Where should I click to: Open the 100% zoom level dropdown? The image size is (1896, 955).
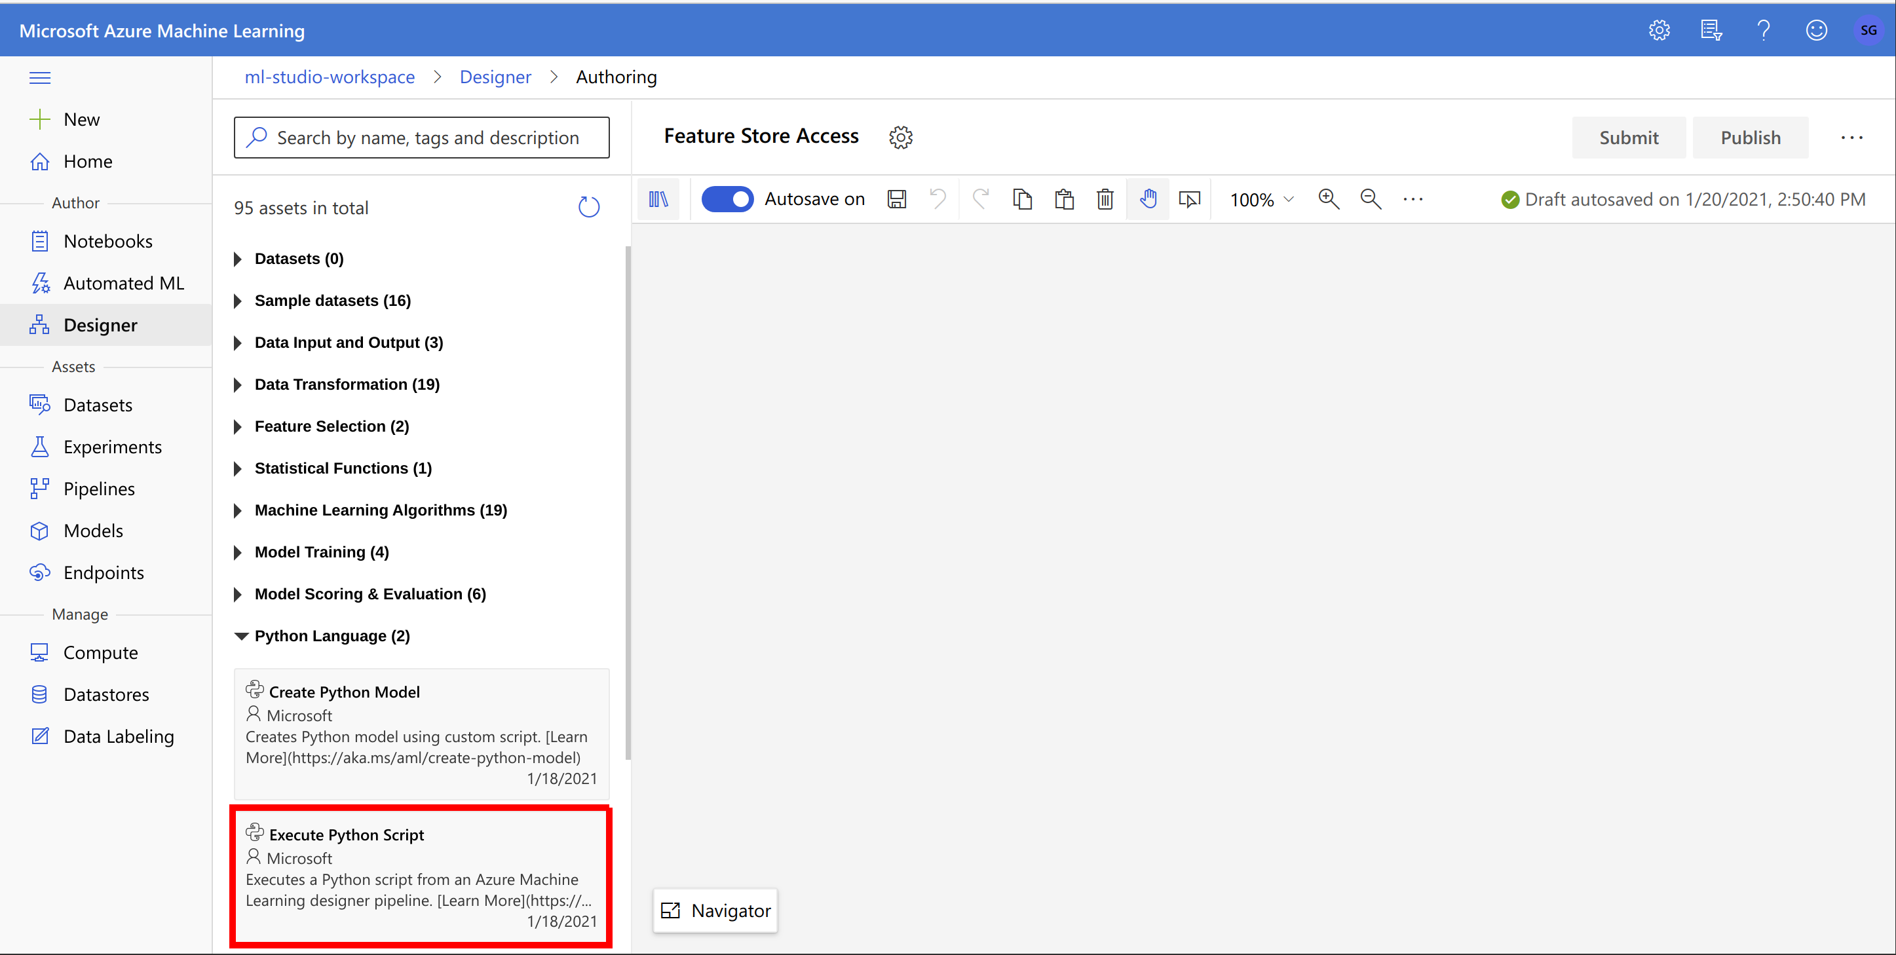coord(1262,199)
